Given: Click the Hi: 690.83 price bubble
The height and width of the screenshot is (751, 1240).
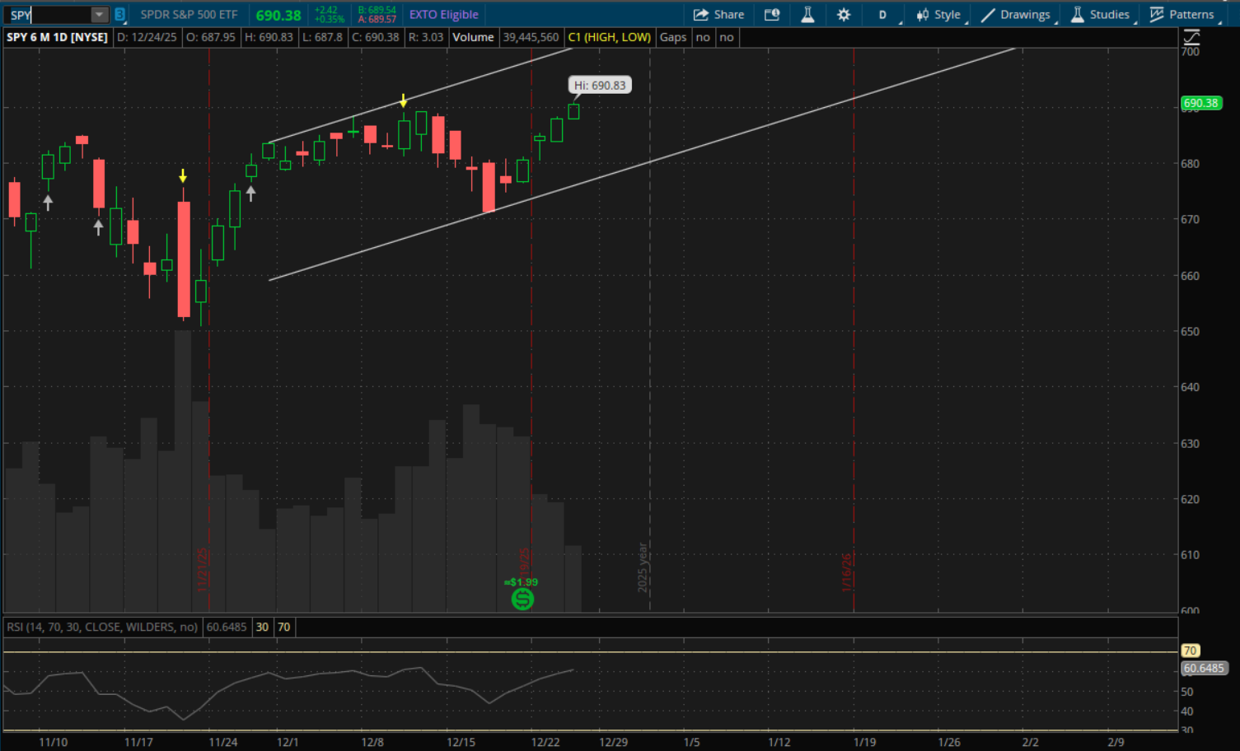Looking at the screenshot, I should point(600,86).
